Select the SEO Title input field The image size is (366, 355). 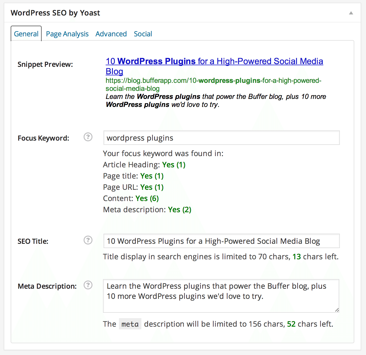[221, 241]
